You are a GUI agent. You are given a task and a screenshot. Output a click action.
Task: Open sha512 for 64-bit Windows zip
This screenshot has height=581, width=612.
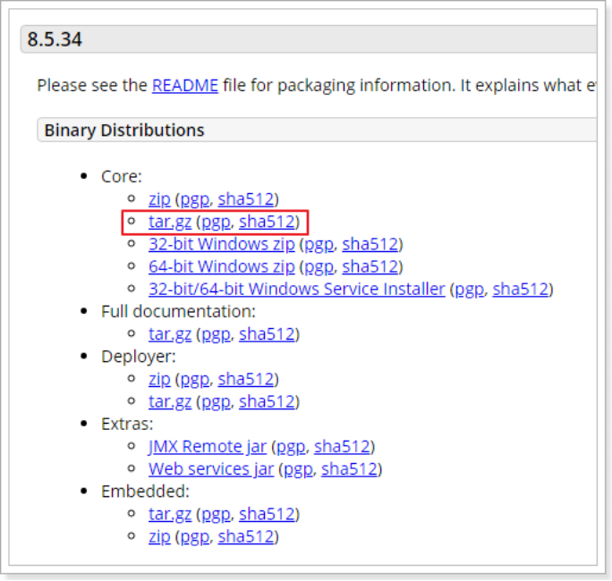click(x=370, y=267)
